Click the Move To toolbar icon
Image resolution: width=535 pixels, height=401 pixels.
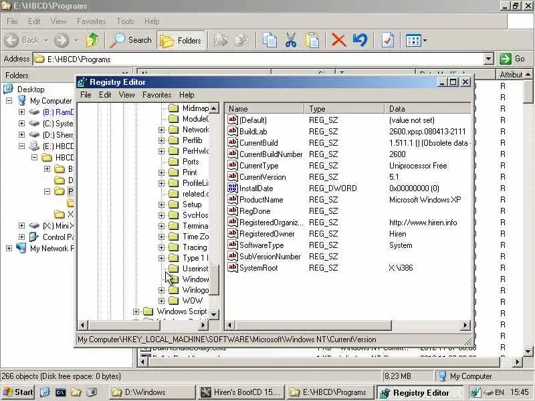(x=221, y=40)
